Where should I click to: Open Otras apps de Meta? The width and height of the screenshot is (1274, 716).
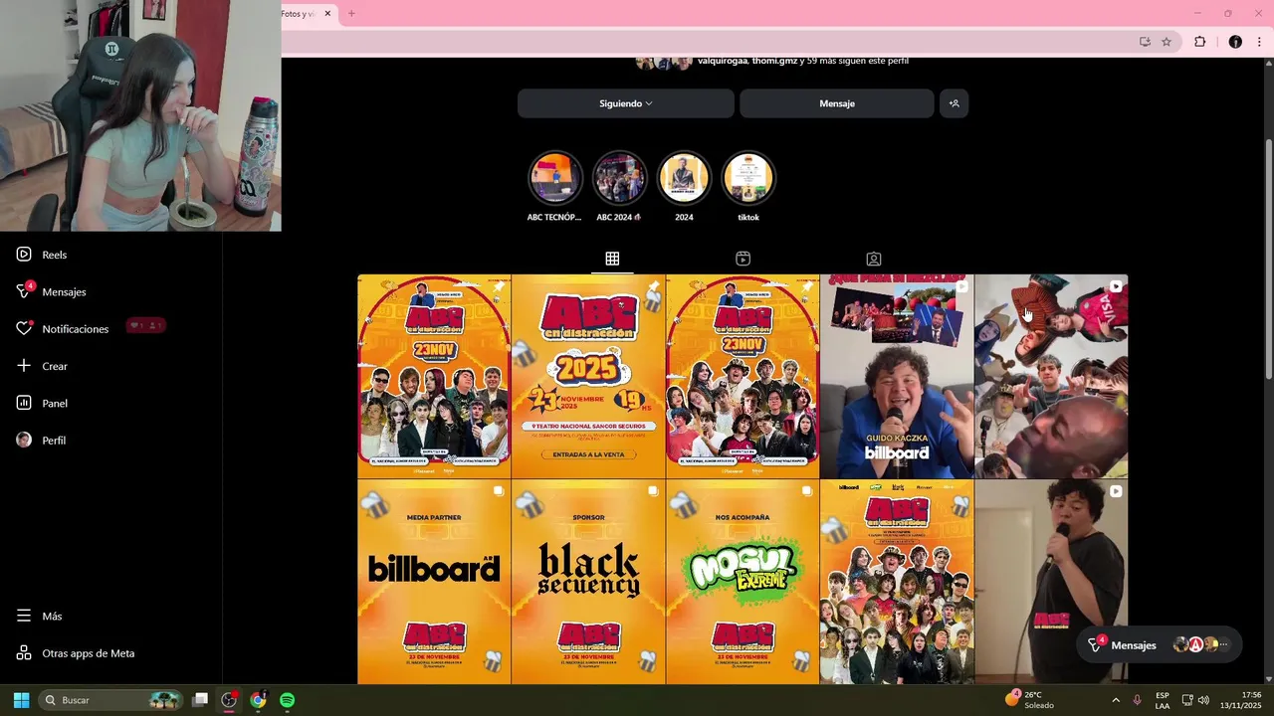pyautogui.click(x=75, y=653)
